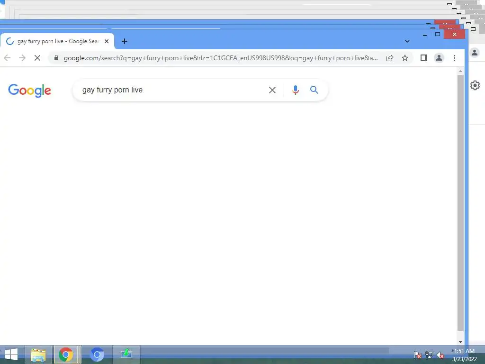Click the vertical scrollbar up arrow

460,72
